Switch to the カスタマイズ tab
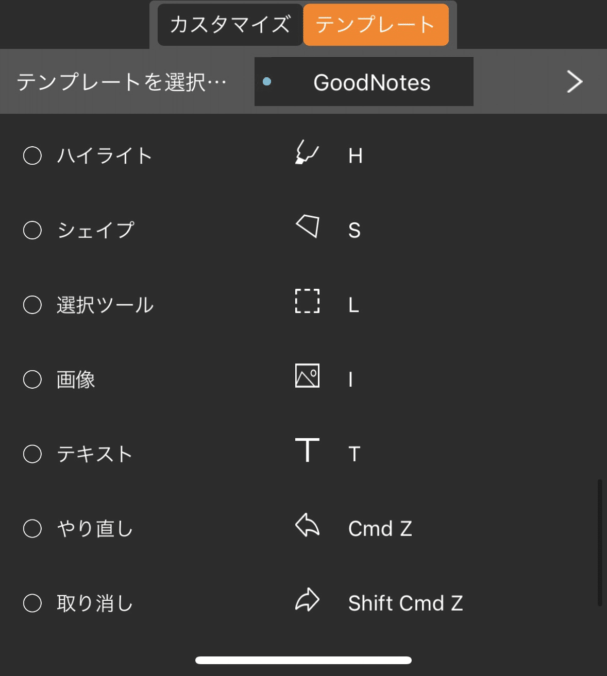 (x=230, y=25)
